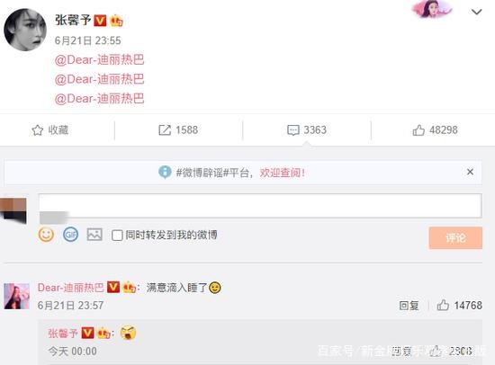Insert a GIF via GIF icon
495x365 pixels.
[70, 235]
